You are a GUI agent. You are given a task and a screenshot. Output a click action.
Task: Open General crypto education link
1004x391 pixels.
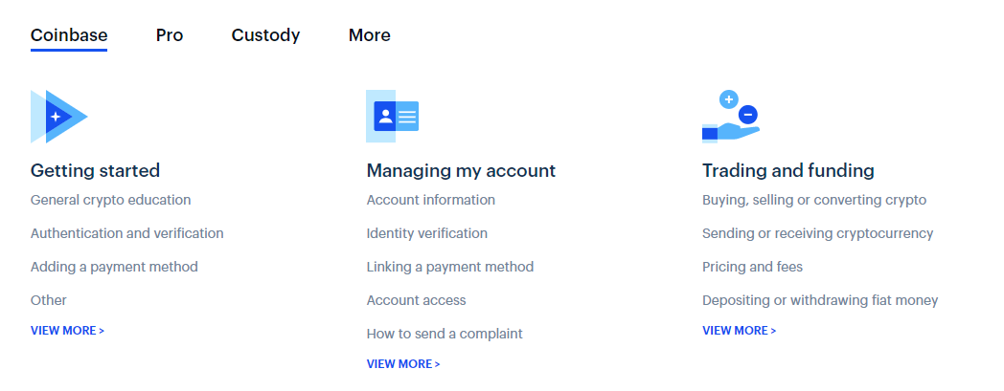(x=110, y=200)
